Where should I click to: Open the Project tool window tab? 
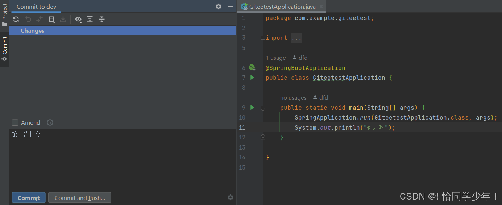coord(5,15)
